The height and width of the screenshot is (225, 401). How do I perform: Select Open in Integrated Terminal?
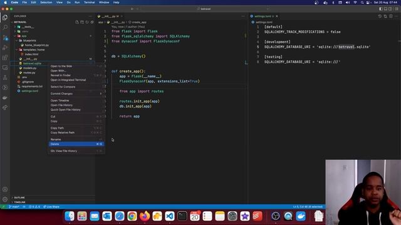[76, 80]
